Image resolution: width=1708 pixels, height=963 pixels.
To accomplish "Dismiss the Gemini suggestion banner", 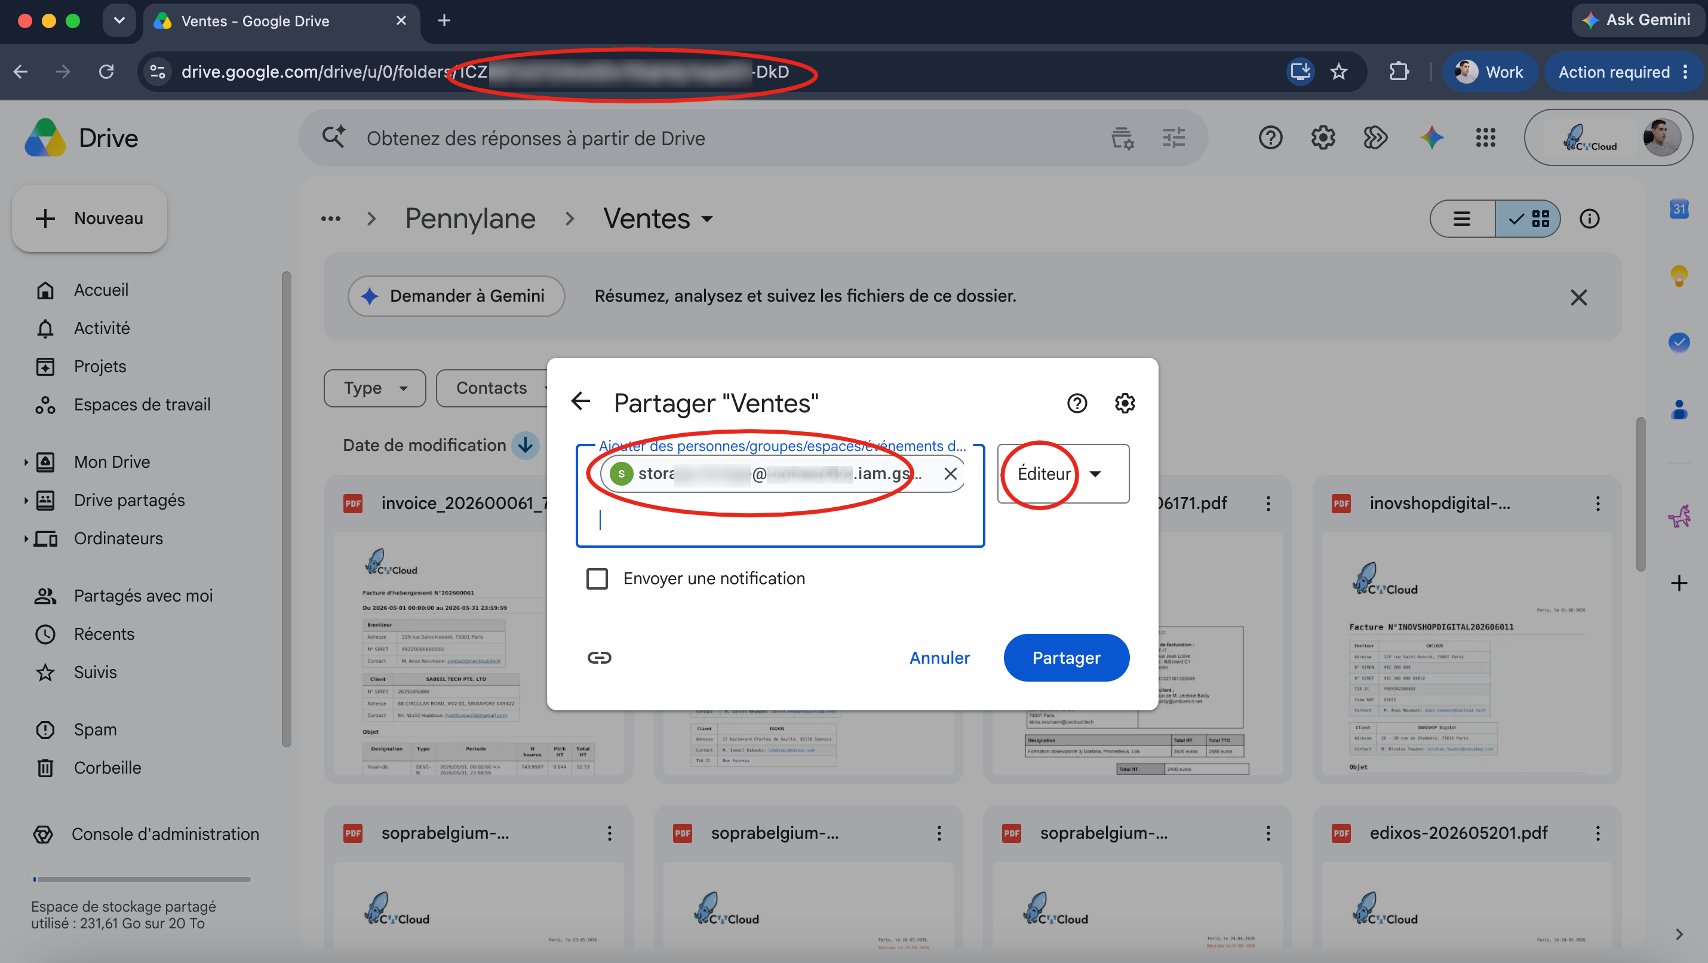I will 1579,297.
